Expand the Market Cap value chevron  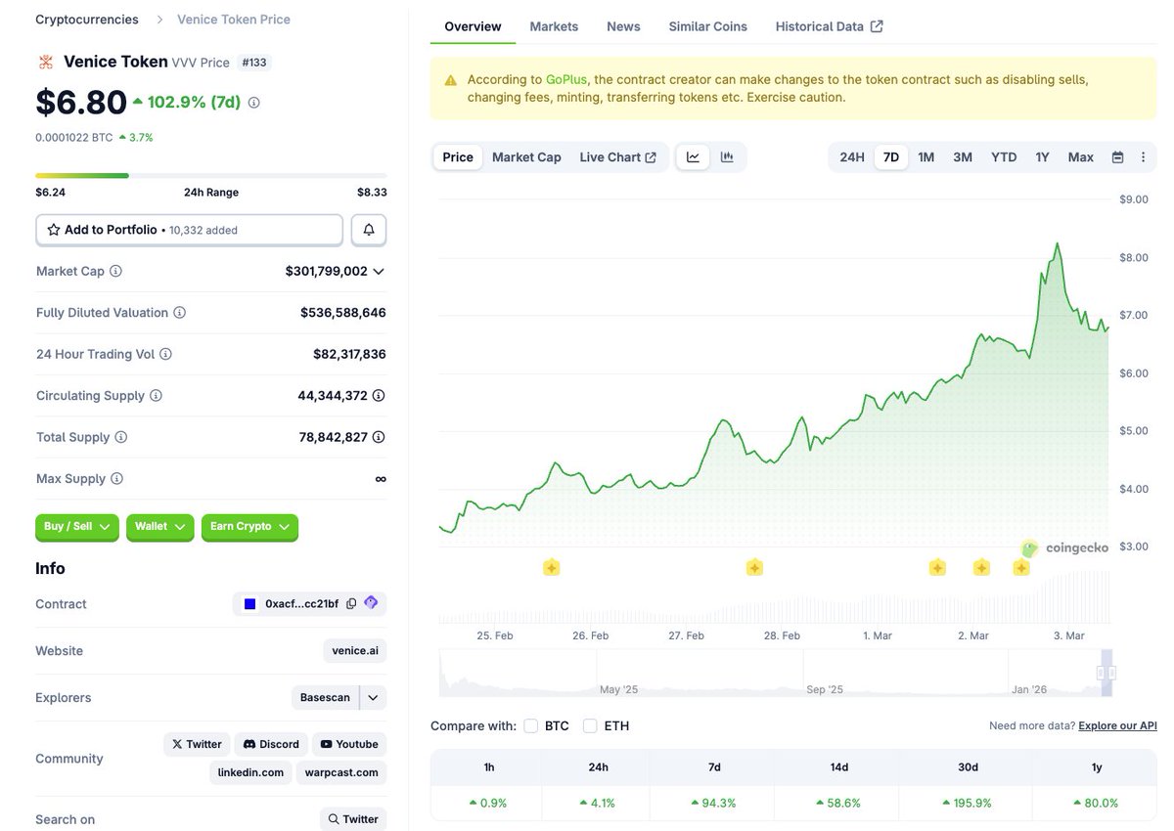point(379,271)
